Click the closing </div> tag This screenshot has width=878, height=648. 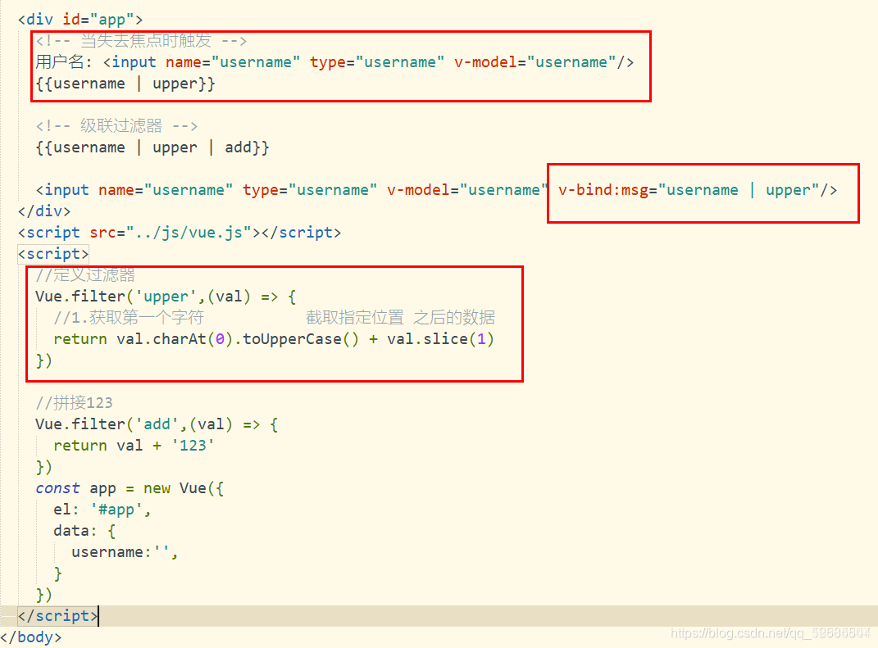pos(44,211)
